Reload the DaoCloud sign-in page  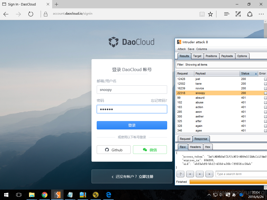point(31,14)
